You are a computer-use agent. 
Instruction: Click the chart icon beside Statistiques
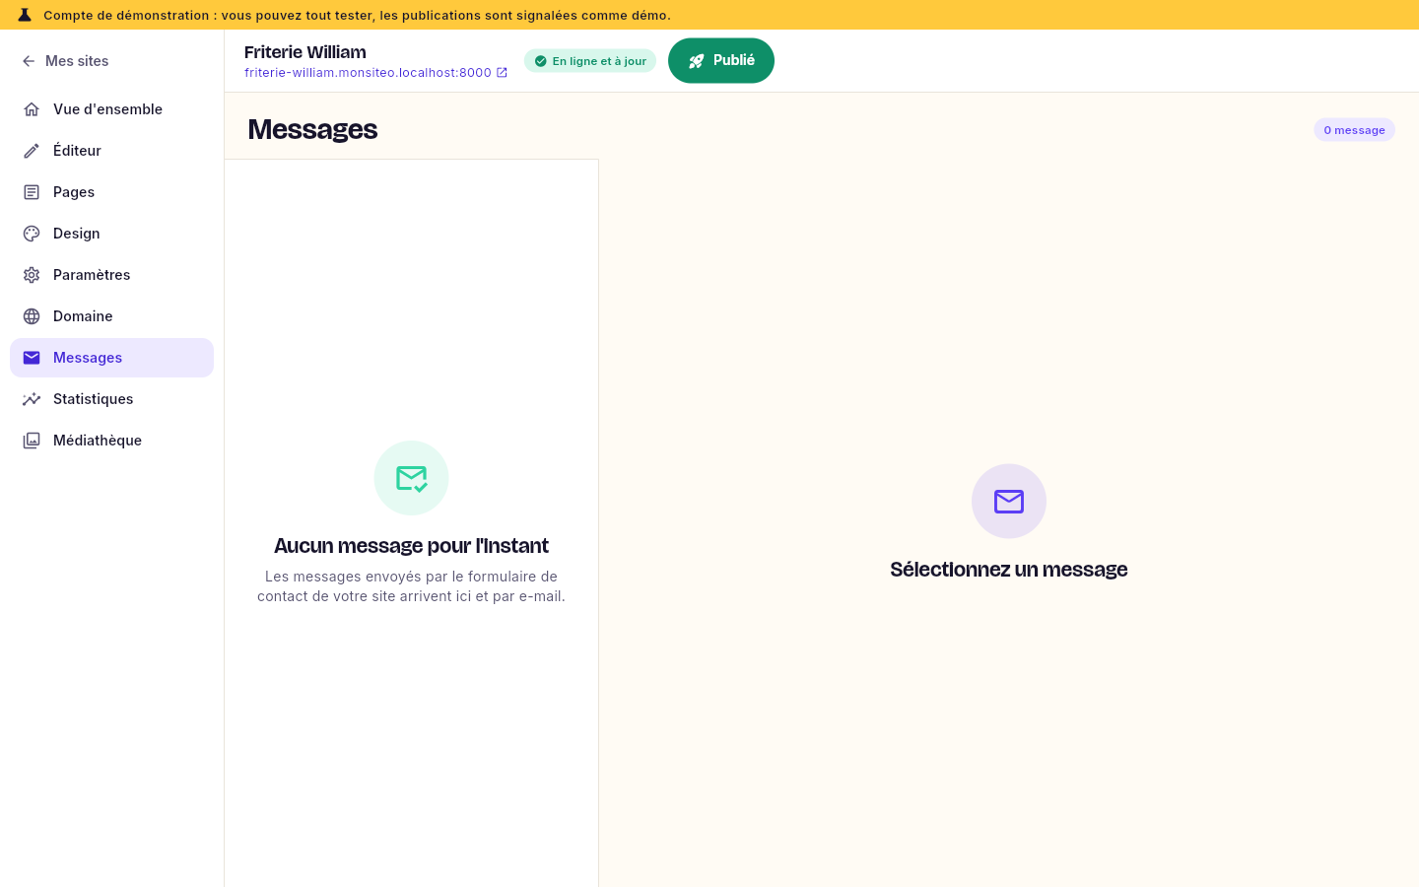coord(32,399)
